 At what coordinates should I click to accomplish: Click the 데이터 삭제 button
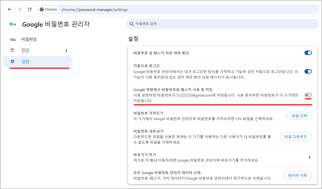297,175
